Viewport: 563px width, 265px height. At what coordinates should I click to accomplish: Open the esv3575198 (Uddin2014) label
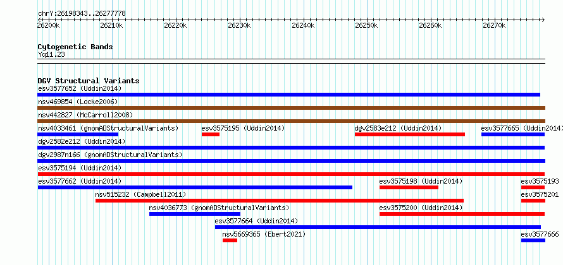(x=421, y=181)
